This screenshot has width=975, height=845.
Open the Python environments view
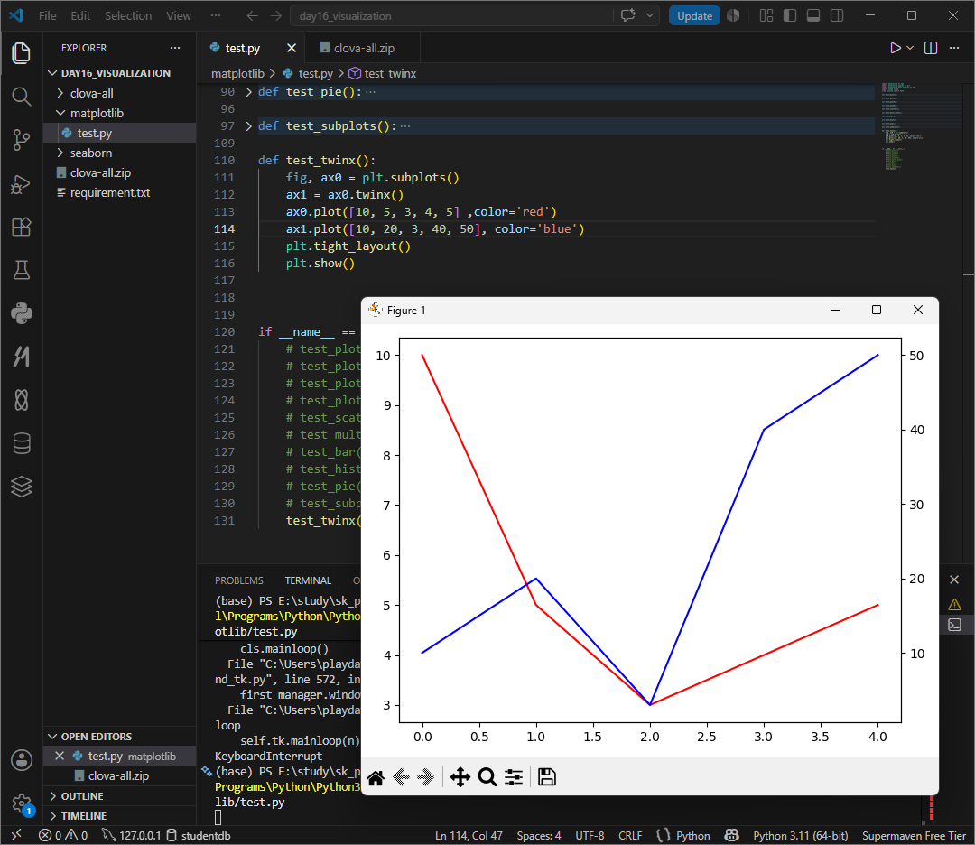[21, 313]
